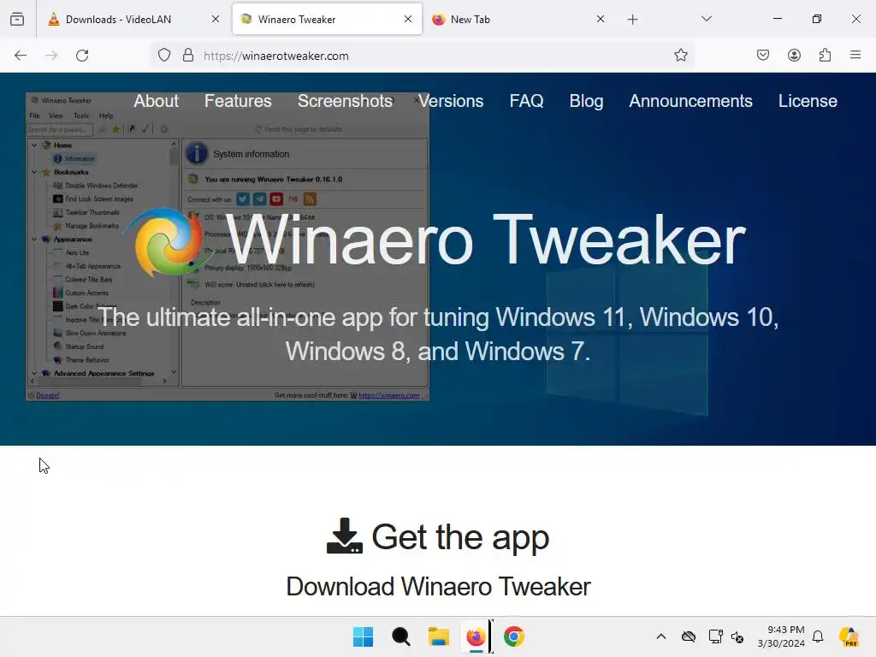Open the Windows Start menu

(363, 636)
